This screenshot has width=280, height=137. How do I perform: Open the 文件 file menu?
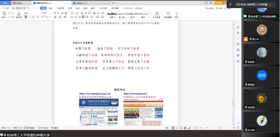tap(6, 8)
